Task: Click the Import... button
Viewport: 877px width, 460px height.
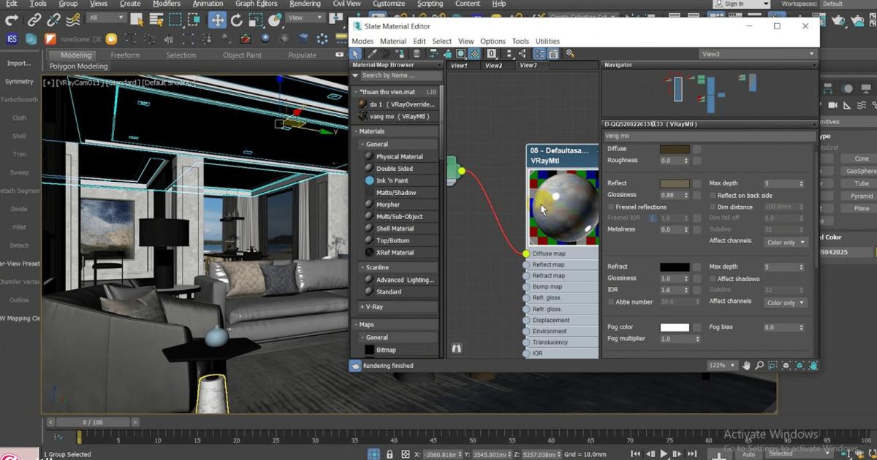Action: [19, 64]
